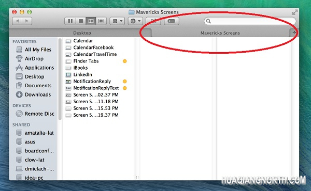
Task: Click the Edit Tags toolbar button
Action: pos(172,21)
